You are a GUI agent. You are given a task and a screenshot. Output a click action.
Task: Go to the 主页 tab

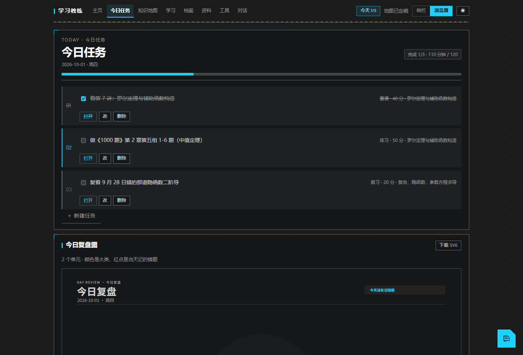(x=98, y=11)
